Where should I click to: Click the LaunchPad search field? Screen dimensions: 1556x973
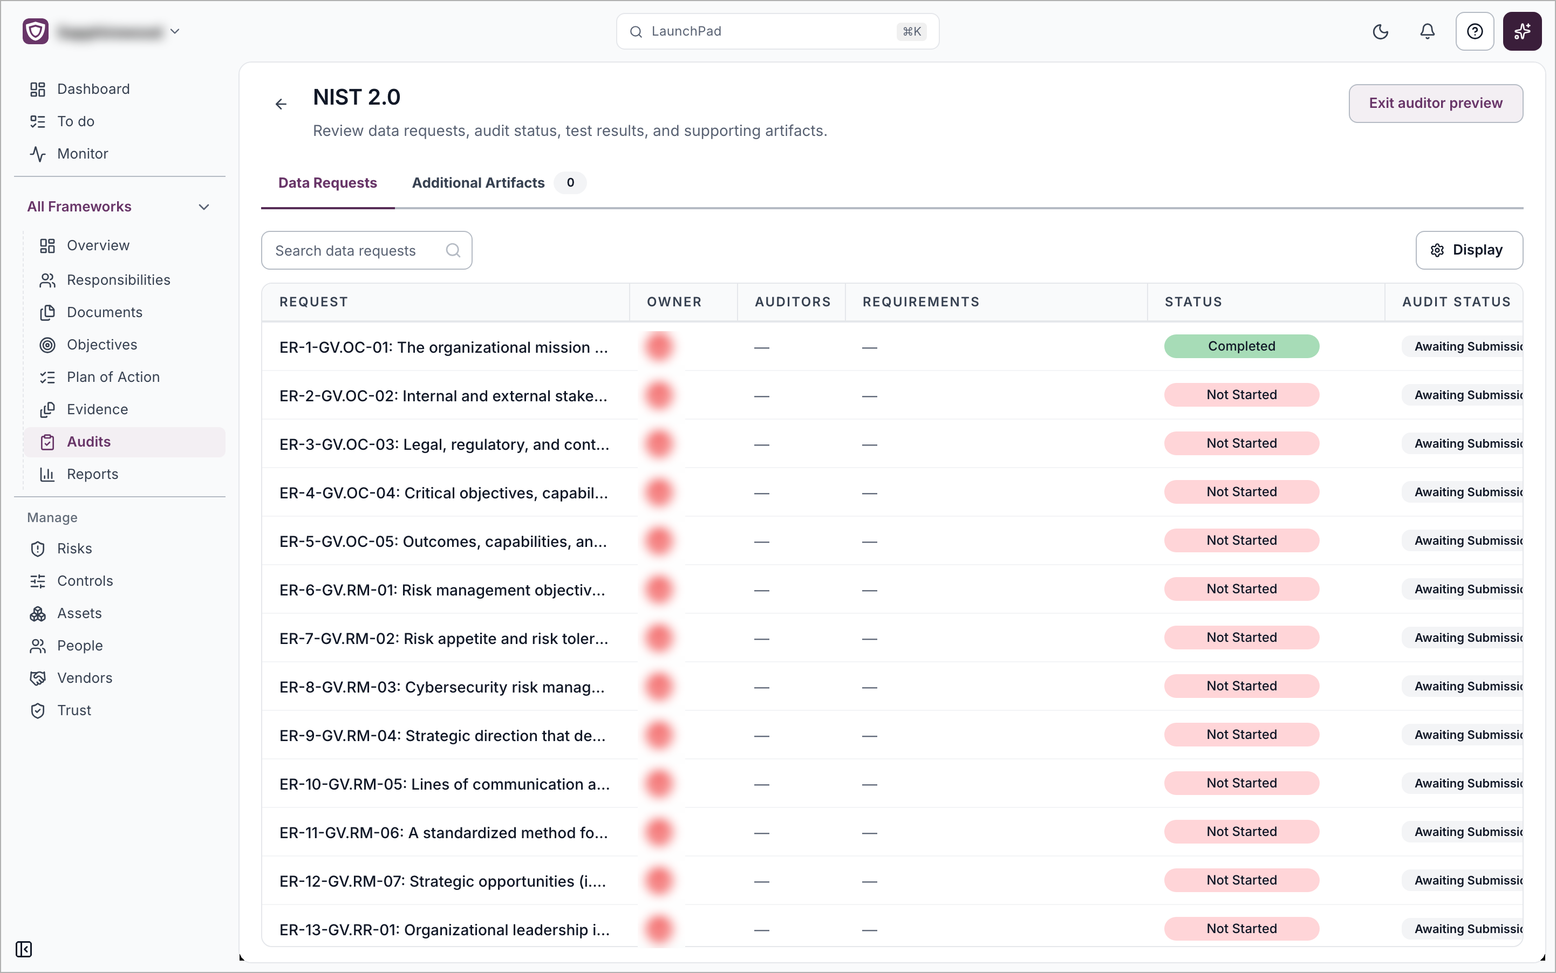point(777,31)
